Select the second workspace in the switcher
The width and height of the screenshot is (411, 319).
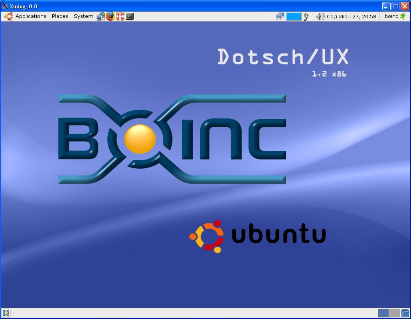(x=394, y=313)
